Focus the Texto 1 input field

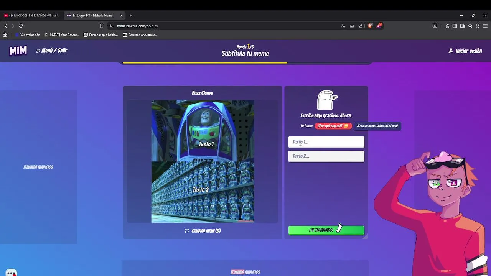pos(326,142)
